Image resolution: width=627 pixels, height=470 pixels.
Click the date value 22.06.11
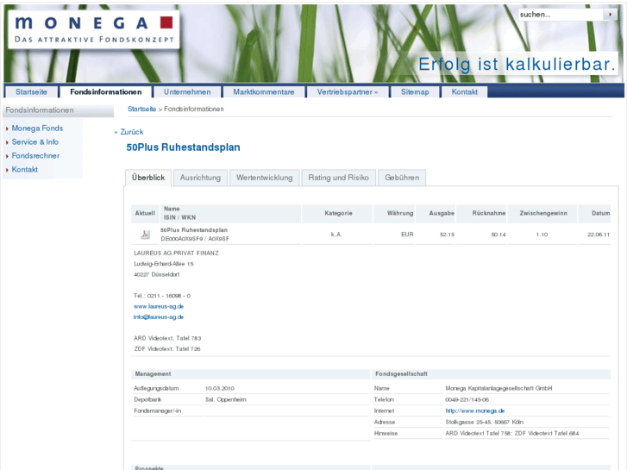pyautogui.click(x=599, y=235)
